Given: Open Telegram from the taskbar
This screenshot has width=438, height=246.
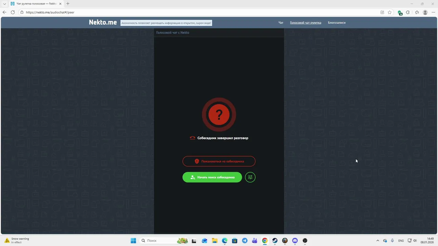Looking at the screenshot, I should tap(245, 241).
